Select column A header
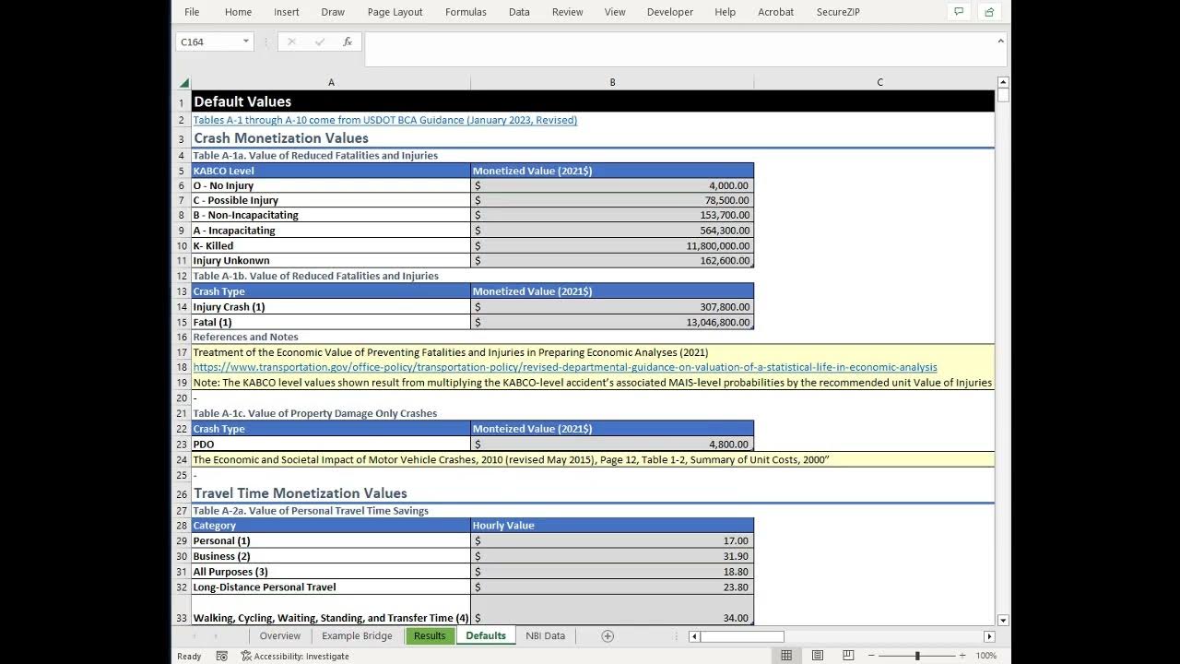 [331, 82]
